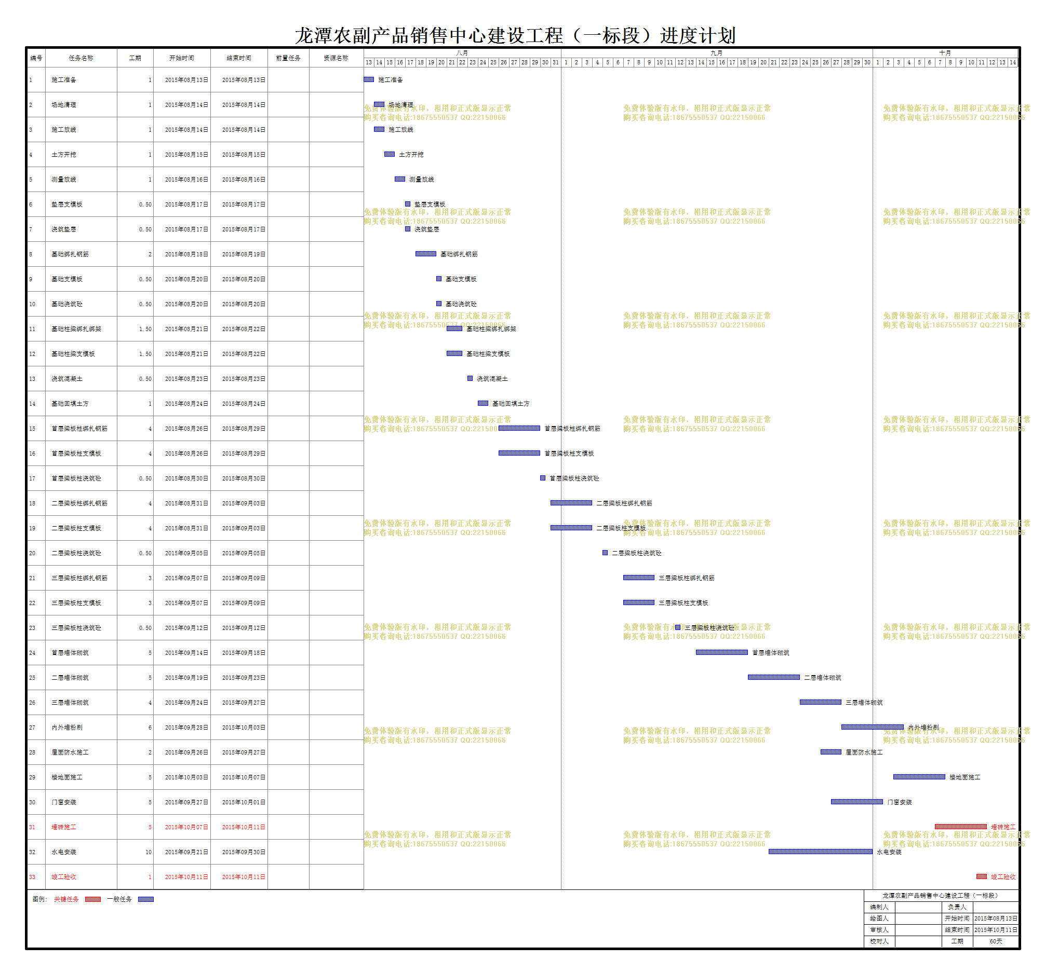Click the 审核人 label in the title block
The image size is (1045, 974).
click(x=879, y=930)
